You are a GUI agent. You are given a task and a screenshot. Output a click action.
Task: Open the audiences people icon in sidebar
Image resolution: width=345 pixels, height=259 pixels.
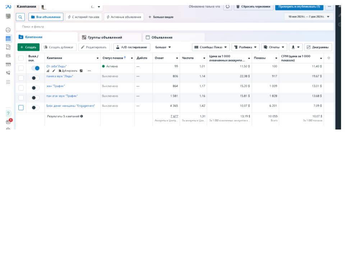[8, 56]
